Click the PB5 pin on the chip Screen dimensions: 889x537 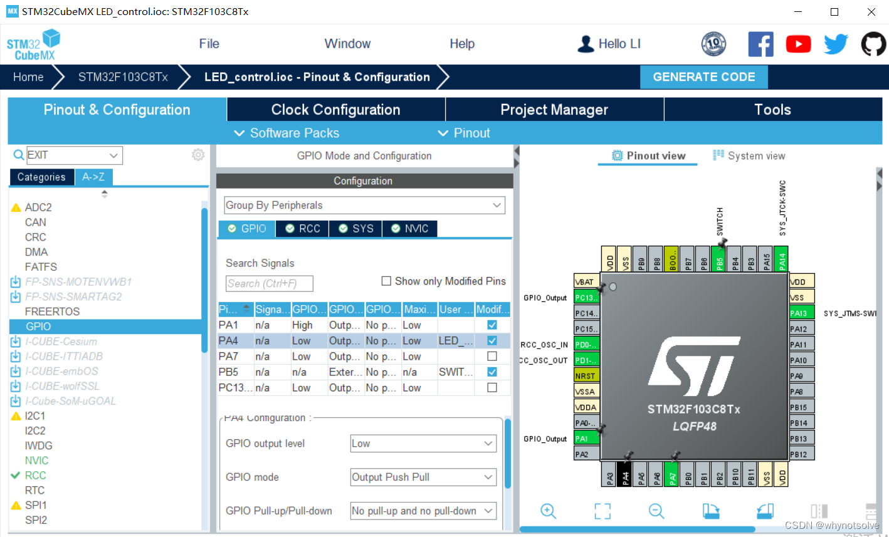719,259
